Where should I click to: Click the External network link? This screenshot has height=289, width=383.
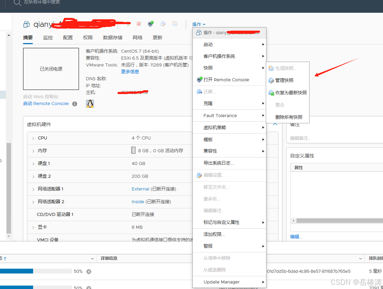(x=140, y=189)
